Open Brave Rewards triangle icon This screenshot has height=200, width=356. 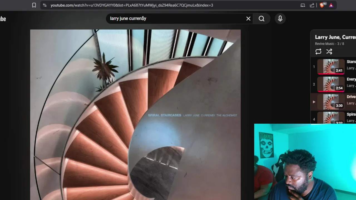(x=331, y=5)
